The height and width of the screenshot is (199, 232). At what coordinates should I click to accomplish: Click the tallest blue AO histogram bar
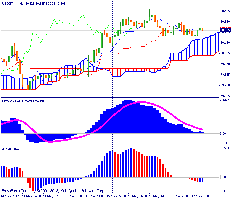point(131,163)
